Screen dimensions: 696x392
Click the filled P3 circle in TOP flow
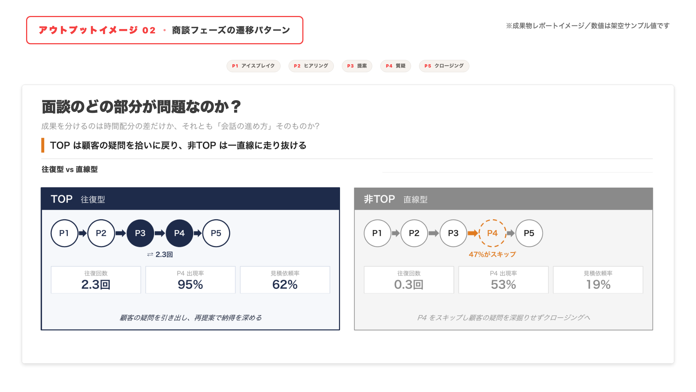pos(140,233)
